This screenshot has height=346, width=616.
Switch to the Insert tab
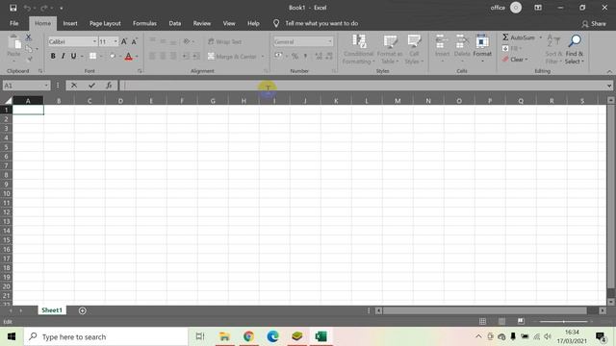[70, 23]
